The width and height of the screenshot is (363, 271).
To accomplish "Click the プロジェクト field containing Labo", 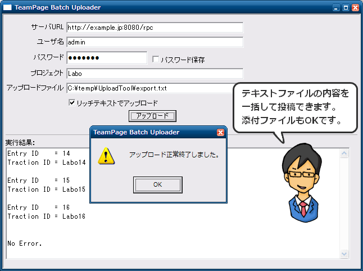I will point(155,74).
